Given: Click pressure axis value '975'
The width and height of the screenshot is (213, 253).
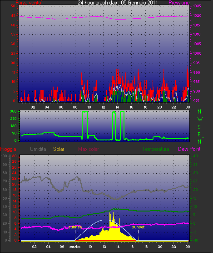Looking at the screenshot, I should pos(196,101).
